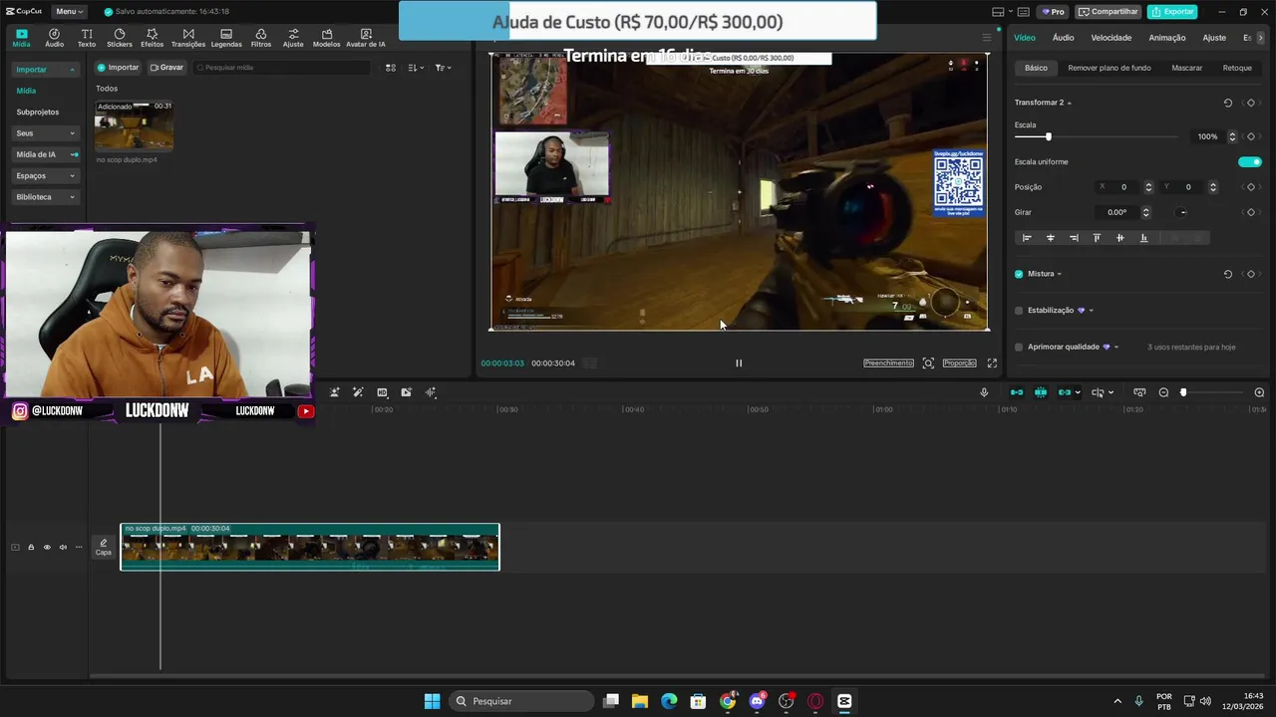Enable the Aprimorar qualidade checkbox

point(1019,348)
